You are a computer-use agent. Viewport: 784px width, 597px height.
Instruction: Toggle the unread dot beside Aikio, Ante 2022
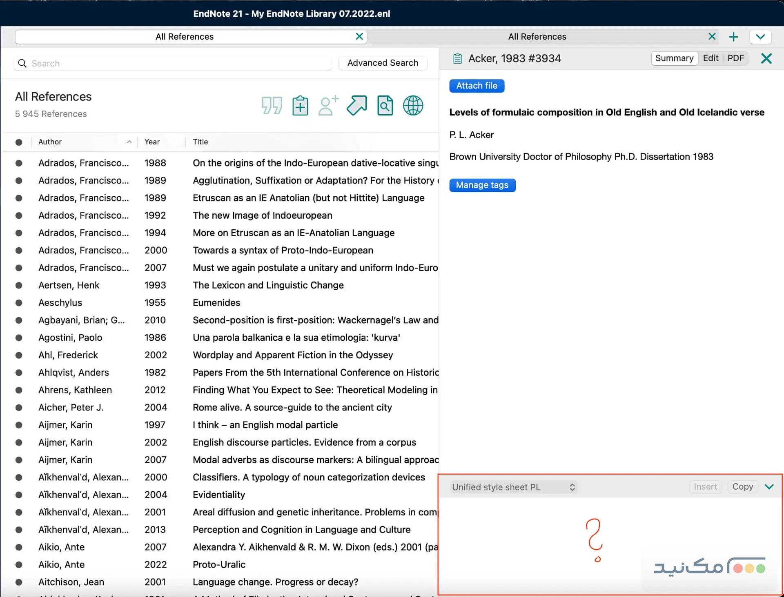pyautogui.click(x=19, y=564)
